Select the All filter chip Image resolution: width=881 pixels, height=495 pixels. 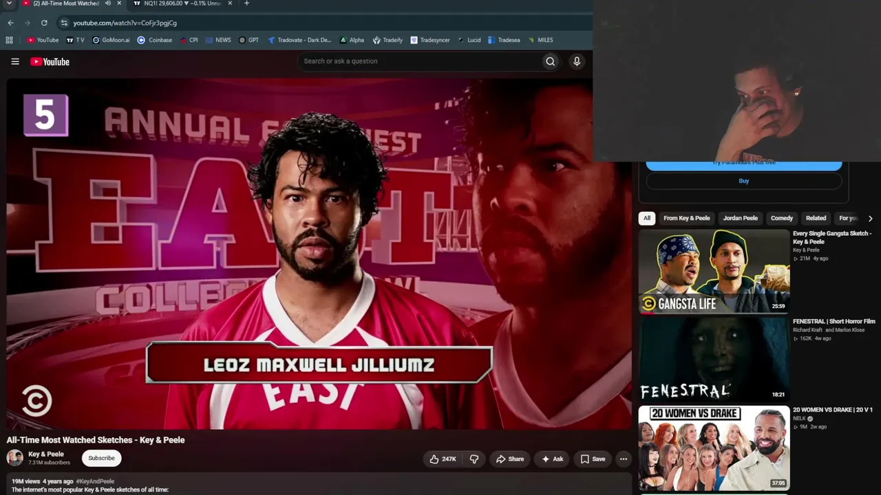pos(646,218)
